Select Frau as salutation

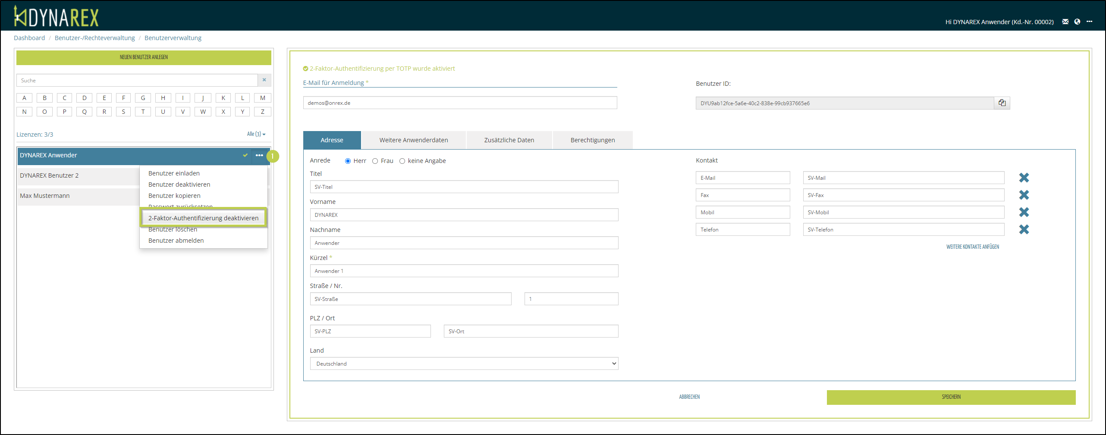point(375,161)
